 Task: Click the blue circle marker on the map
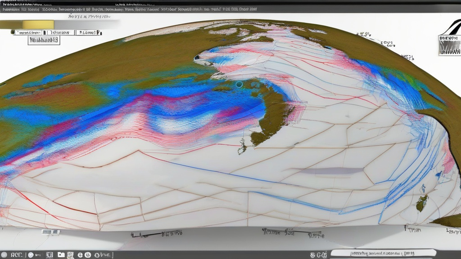tap(239, 84)
